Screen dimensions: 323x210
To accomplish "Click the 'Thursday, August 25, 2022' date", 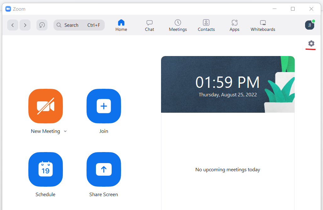I will [x=228, y=95].
